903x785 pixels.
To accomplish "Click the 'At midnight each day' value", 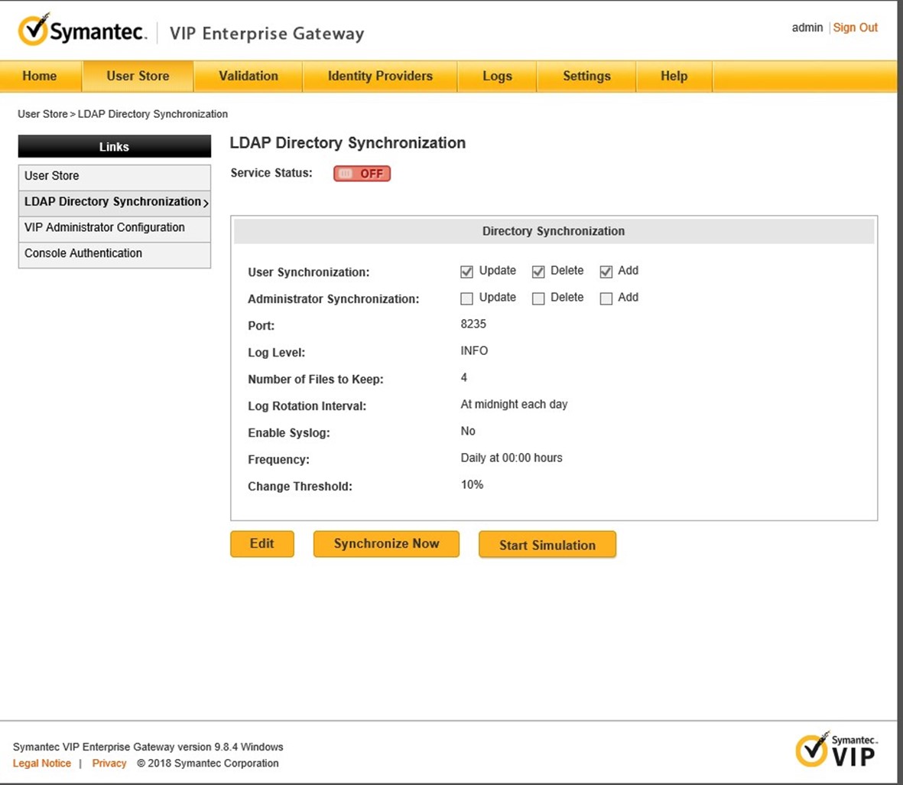I will (x=514, y=405).
